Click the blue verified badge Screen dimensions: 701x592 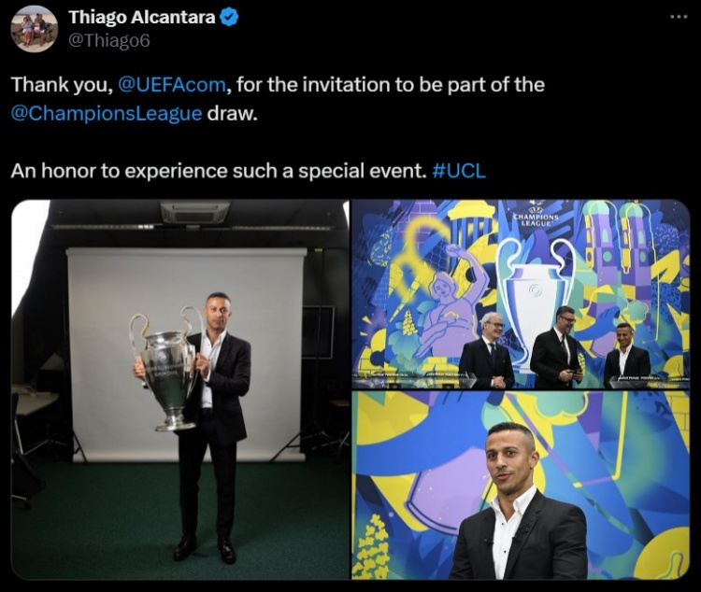coord(230,18)
